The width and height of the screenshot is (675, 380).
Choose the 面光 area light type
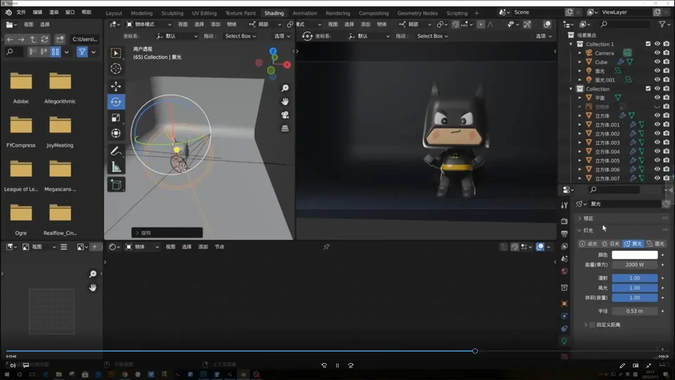pyautogui.click(x=656, y=244)
